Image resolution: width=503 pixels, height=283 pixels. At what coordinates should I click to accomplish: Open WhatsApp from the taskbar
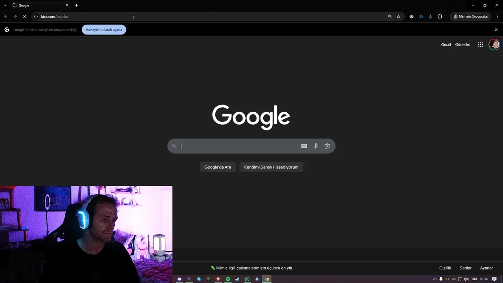[x=247, y=279]
